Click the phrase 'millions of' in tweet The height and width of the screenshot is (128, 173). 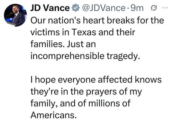pyautogui.click(x=109, y=103)
